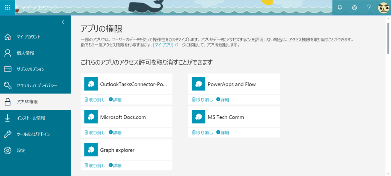Click the MS Tech Comm tile icon
The width and height of the screenshot is (391, 176).
click(x=199, y=117)
